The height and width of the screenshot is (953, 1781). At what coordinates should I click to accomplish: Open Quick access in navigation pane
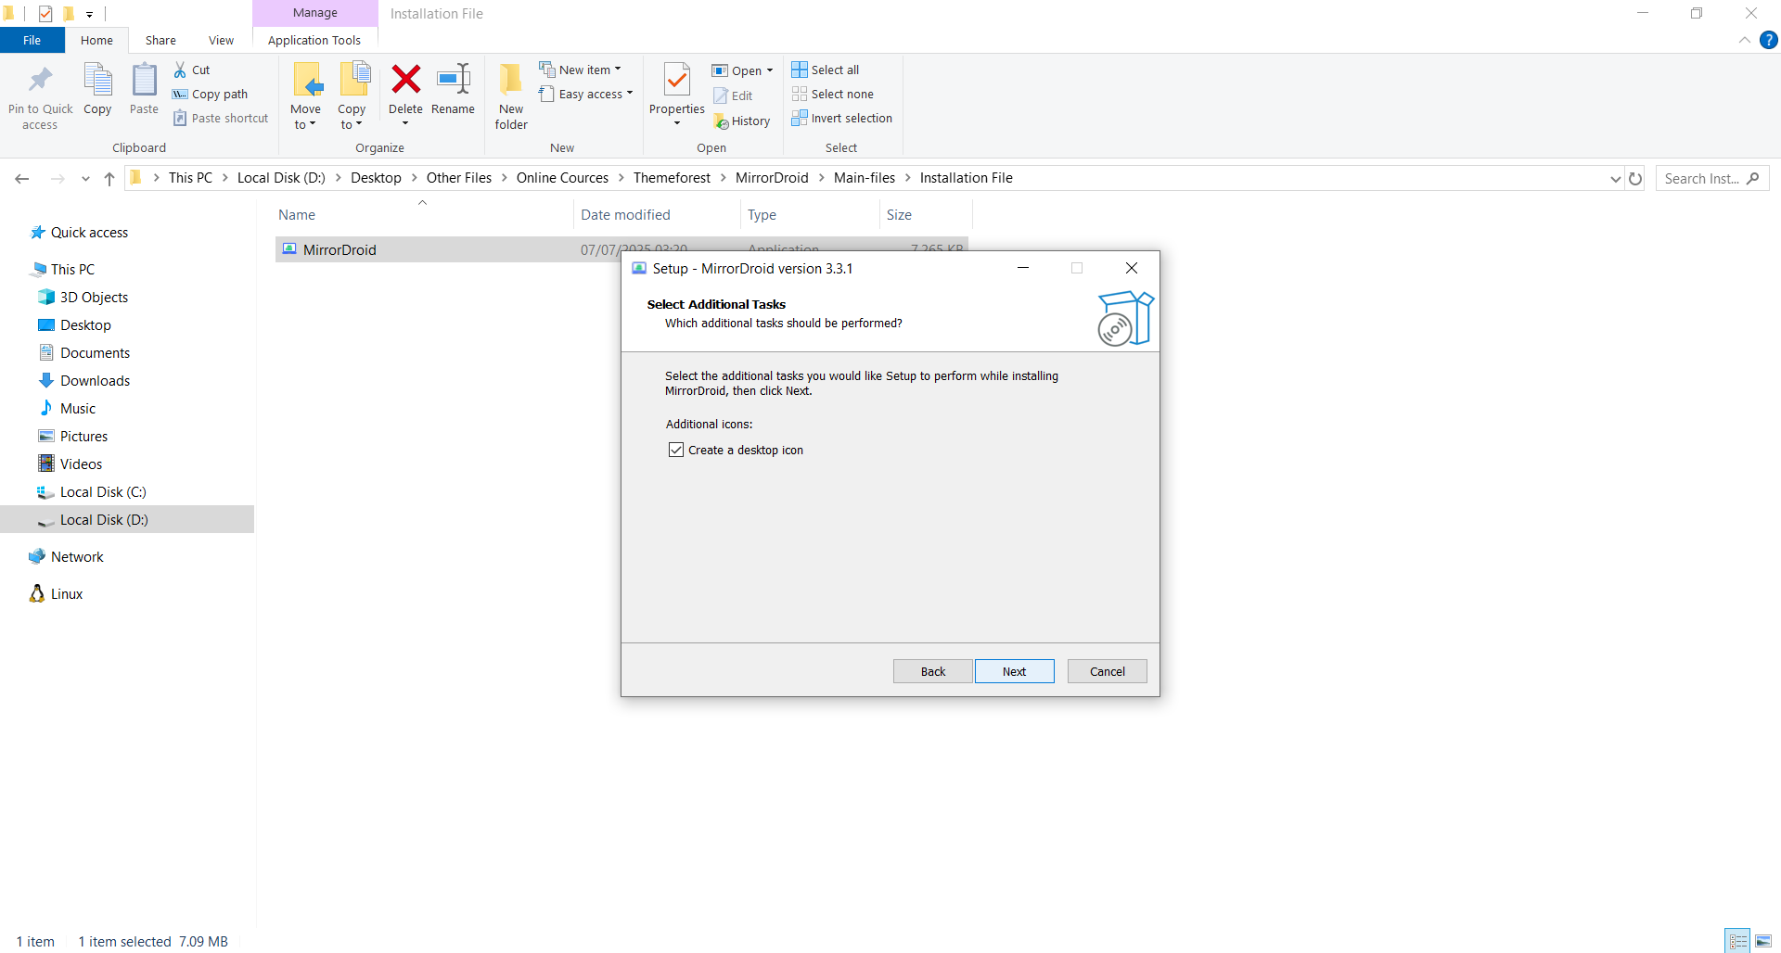(x=80, y=232)
